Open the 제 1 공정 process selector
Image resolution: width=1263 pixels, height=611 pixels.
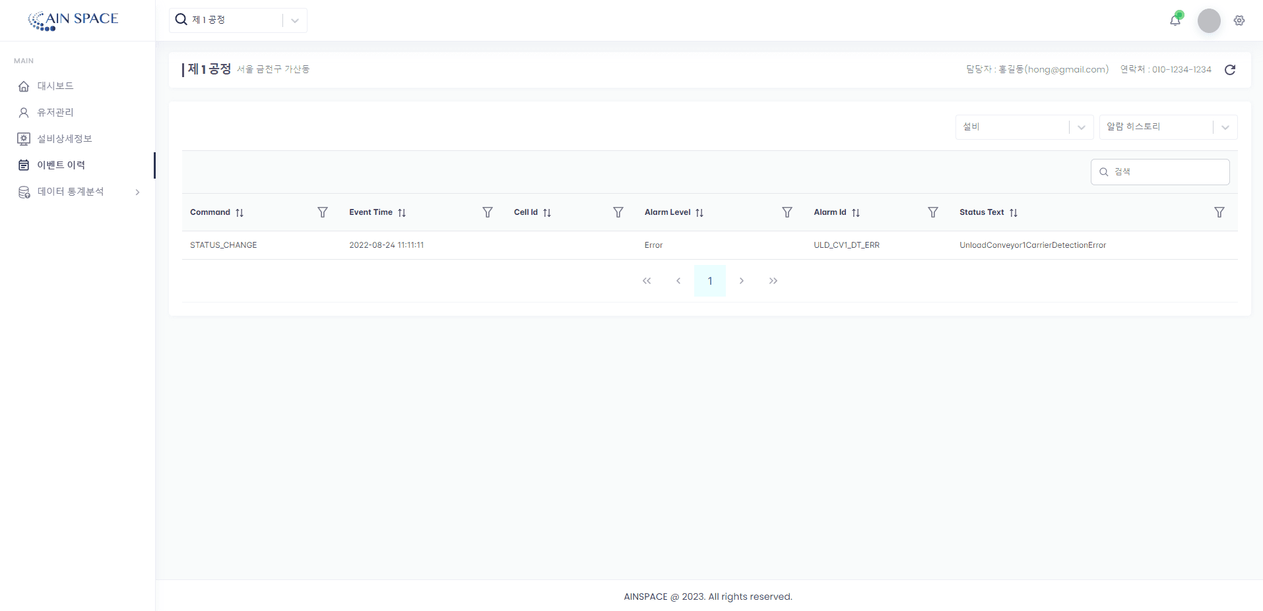[238, 20]
